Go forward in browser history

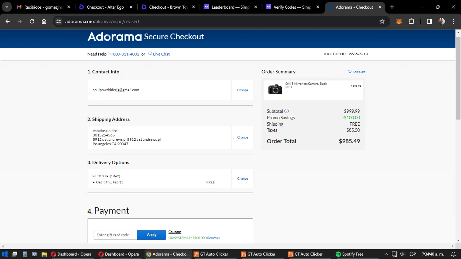(20, 21)
